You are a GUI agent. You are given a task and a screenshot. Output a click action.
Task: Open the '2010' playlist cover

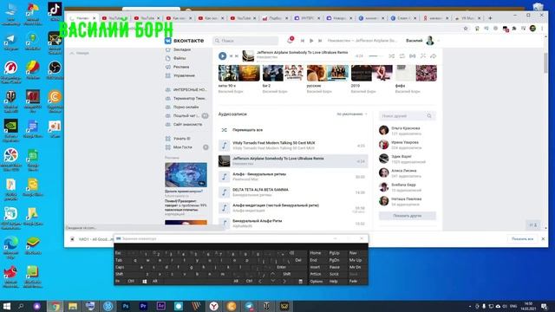pos(372,73)
